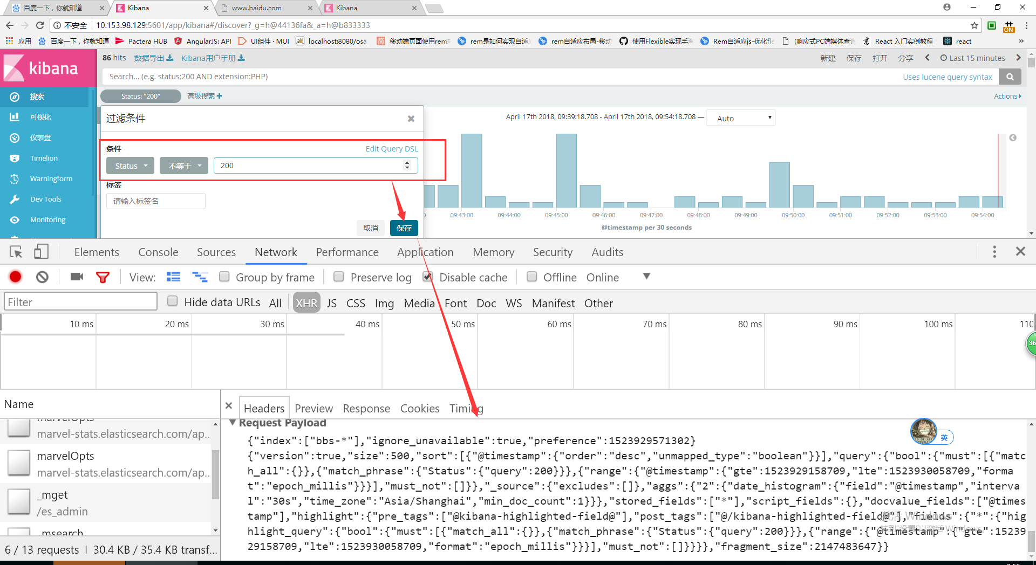
Task: Go back in browser history
Action: [x=10, y=25]
